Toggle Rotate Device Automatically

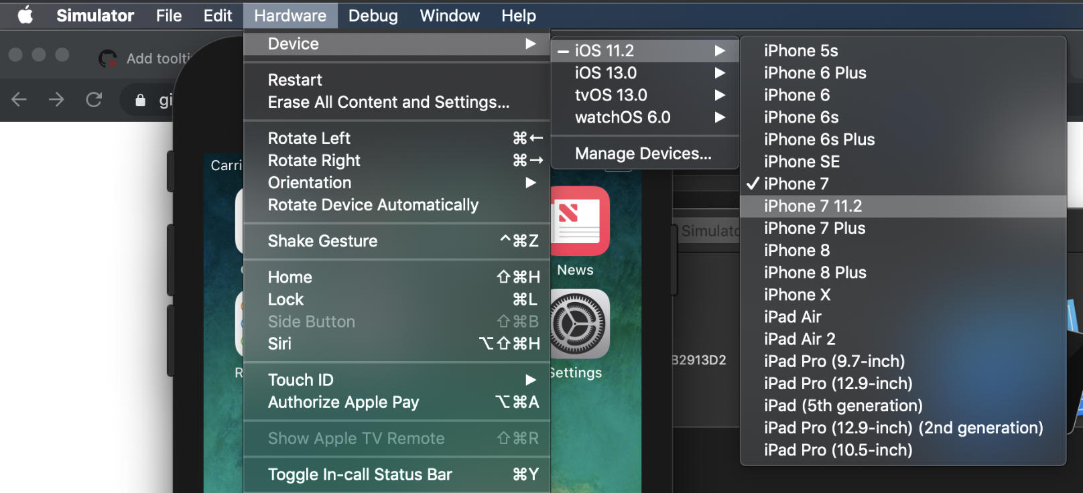click(373, 205)
